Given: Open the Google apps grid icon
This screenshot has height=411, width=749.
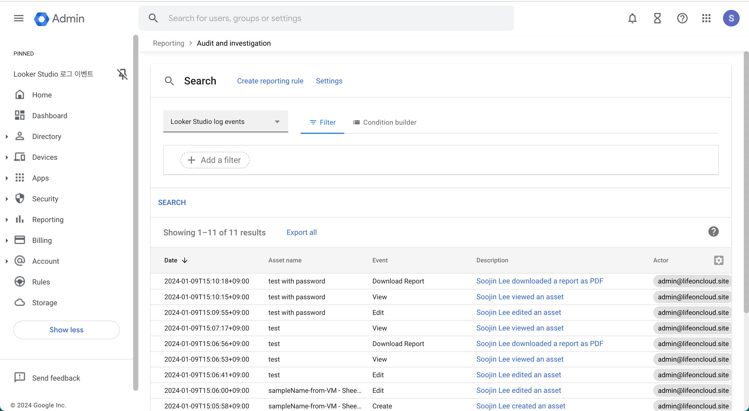Looking at the screenshot, I should point(706,18).
